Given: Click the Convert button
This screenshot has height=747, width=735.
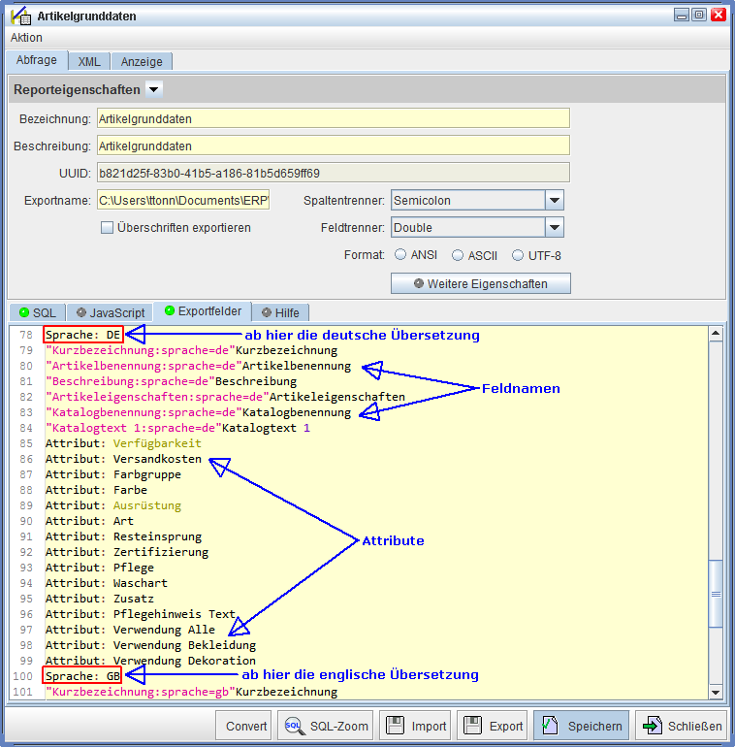Looking at the screenshot, I should tap(246, 726).
